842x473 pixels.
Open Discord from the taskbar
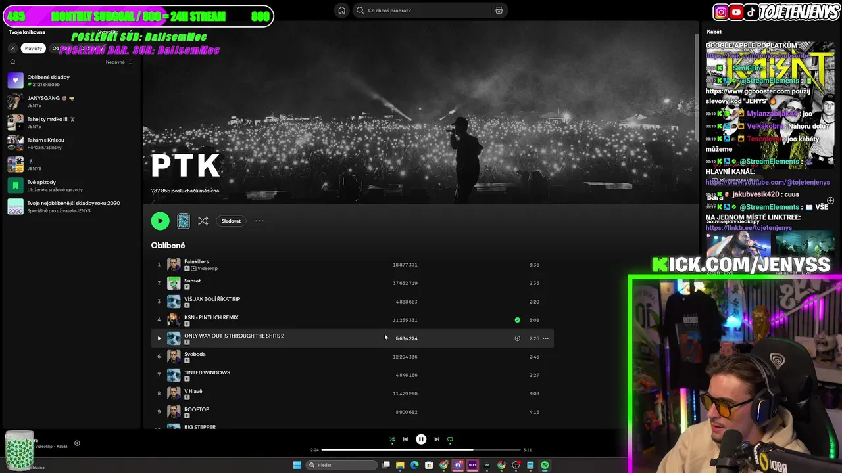click(x=458, y=465)
